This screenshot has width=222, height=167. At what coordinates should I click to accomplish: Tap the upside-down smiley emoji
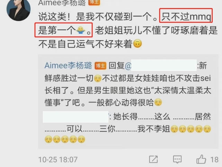(x=137, y=44)
